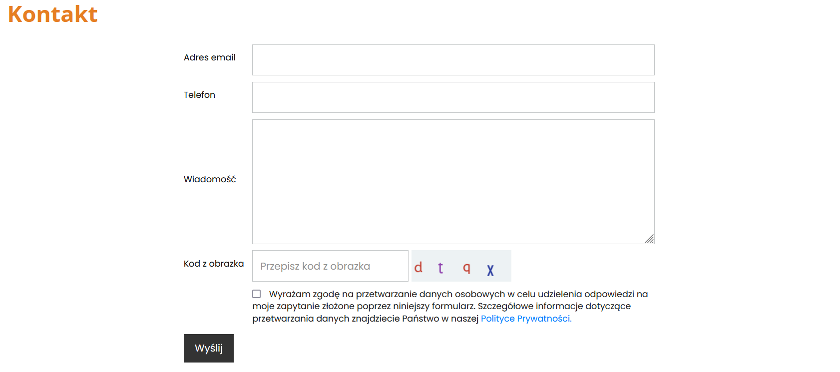
Task: Open the Polityce Prywatności link
Action: coord(526,319)
